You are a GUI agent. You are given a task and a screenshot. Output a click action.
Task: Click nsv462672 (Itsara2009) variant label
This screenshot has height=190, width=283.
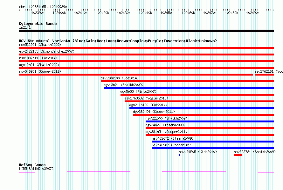pos(173,138)
